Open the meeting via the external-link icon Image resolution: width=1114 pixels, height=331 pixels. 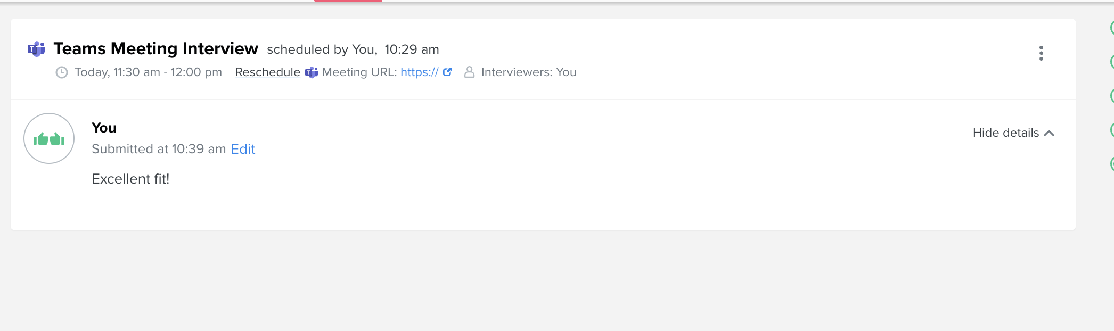pos(447,72)
